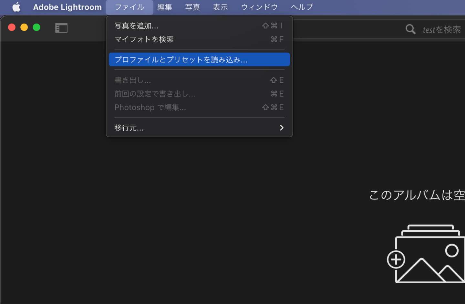Click the このアルバムは空 text

[x=417, y=195]
